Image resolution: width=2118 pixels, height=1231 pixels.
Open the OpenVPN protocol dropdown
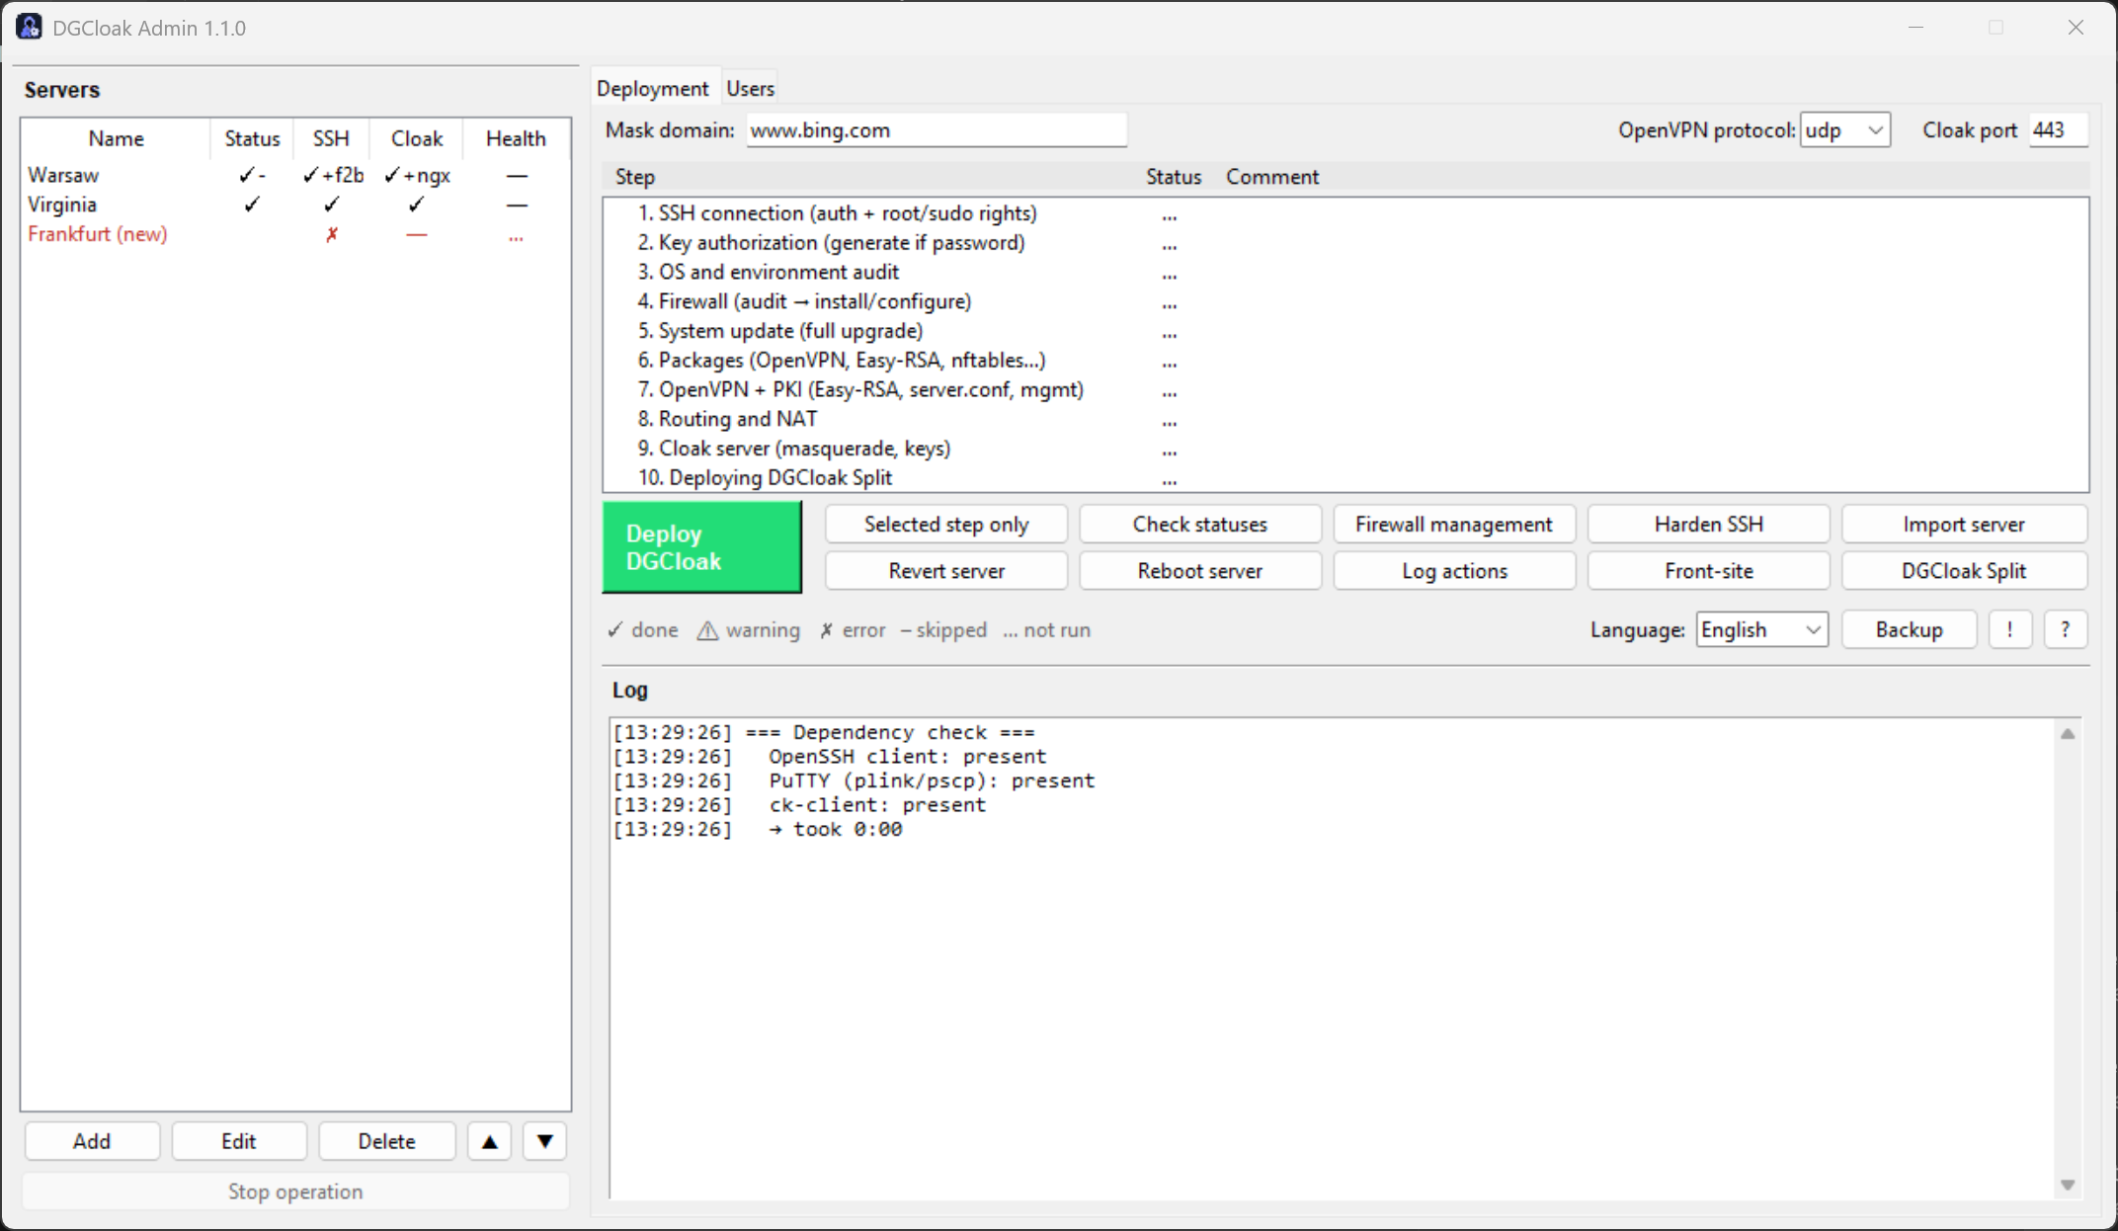click(x=1845, y=130)
